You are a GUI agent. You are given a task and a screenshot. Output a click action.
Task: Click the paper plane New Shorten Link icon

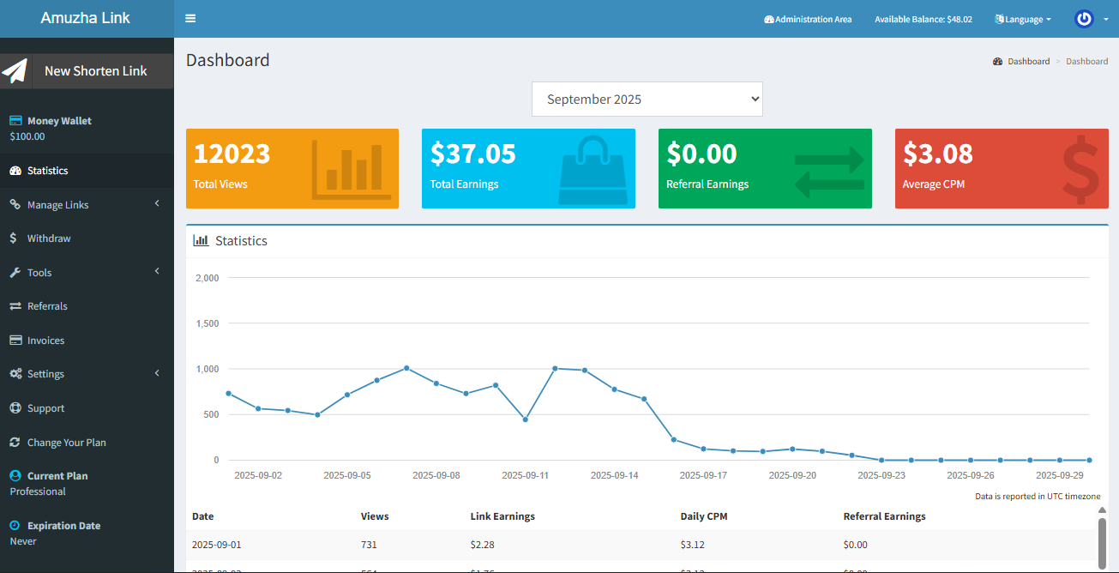15,71
